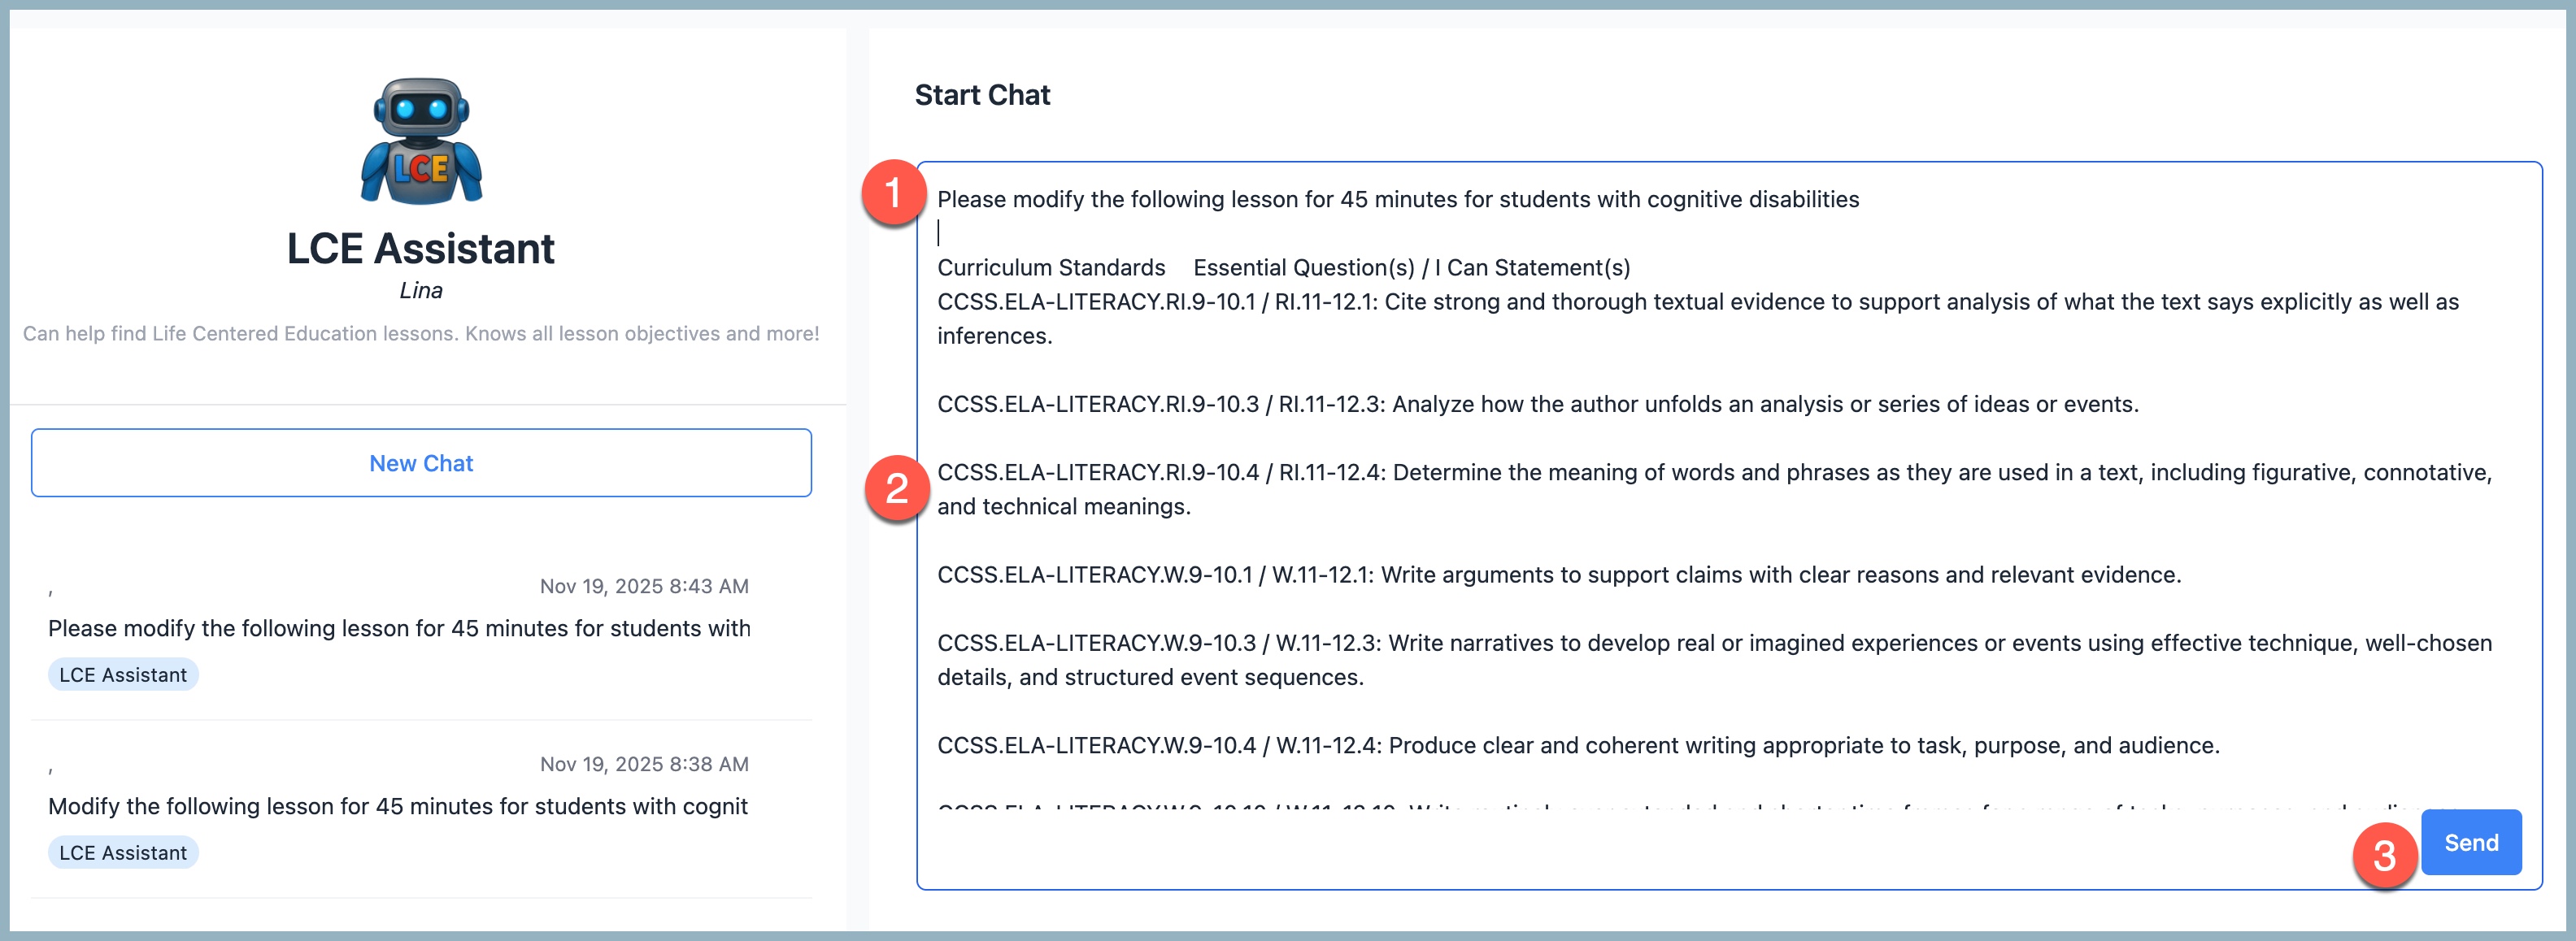Click the "Can help find Life Centered Education" description

tap(421, 334)
